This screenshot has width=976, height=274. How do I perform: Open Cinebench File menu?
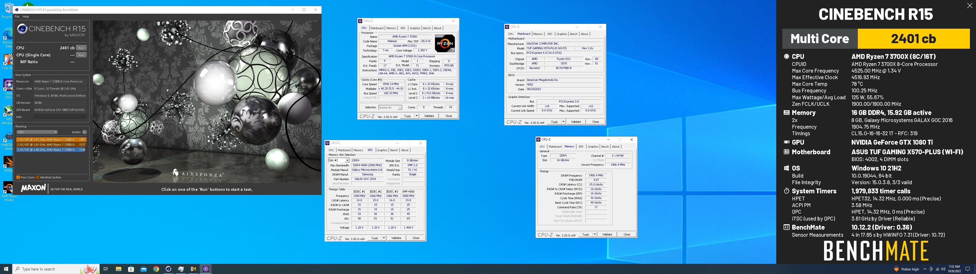click(x=17, y=17)
